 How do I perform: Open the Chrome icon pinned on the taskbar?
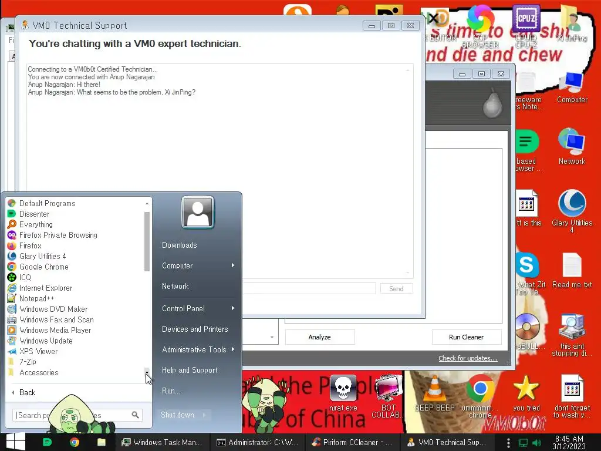75,442
